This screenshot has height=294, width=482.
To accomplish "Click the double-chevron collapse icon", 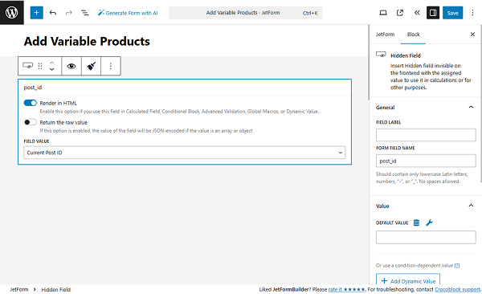I will tap(416, 13).
